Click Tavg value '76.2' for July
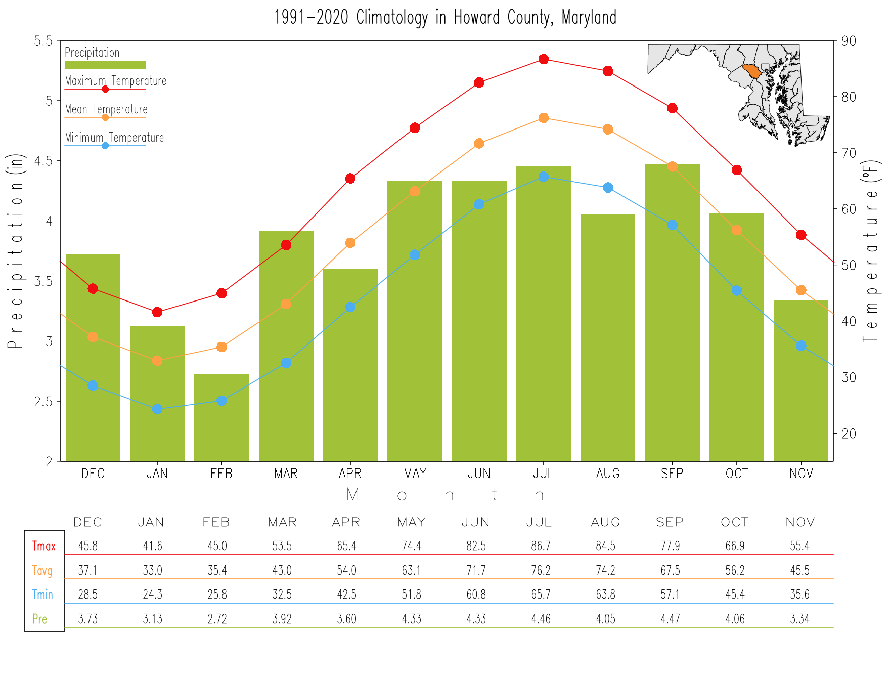890x688 pixels. tap(541, 571)
